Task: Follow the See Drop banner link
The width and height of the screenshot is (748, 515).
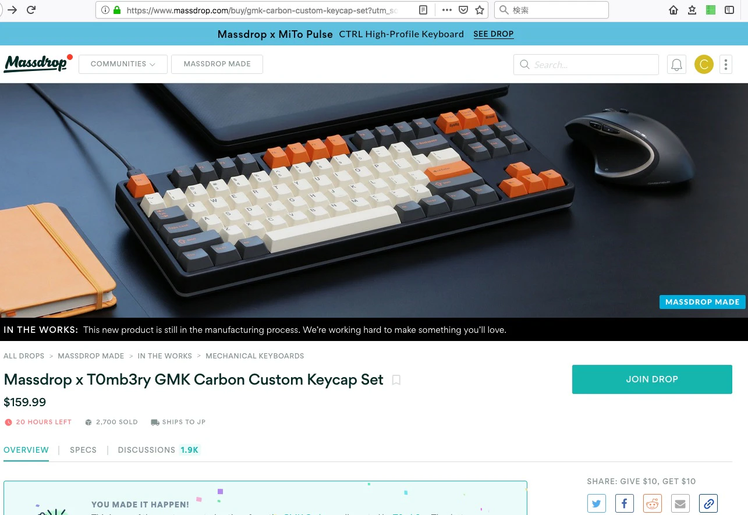Action: 494,34
